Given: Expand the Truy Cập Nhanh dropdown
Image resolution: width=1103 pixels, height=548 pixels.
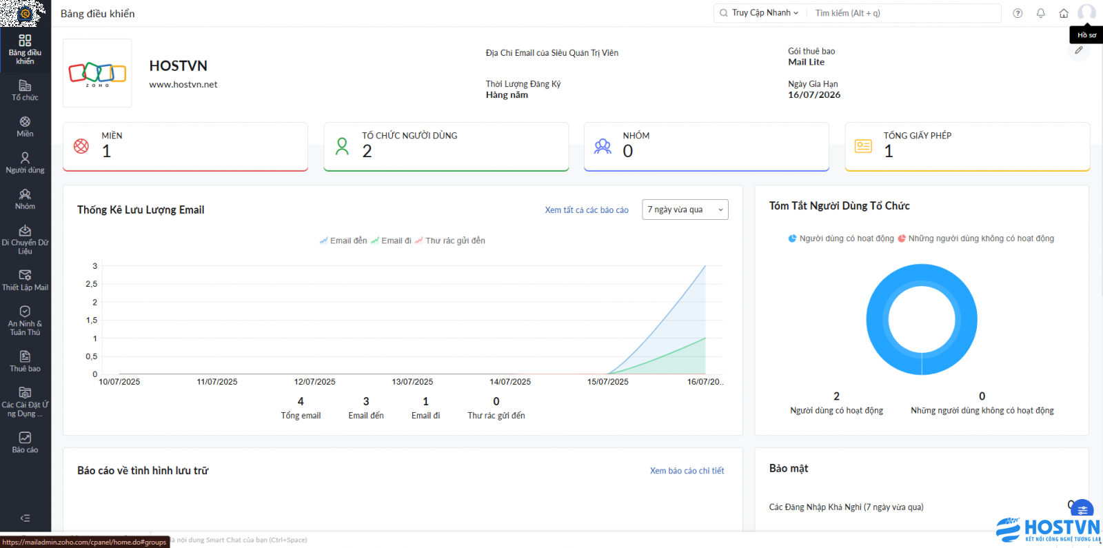Looking at the screenshot, I should (765, 13).
